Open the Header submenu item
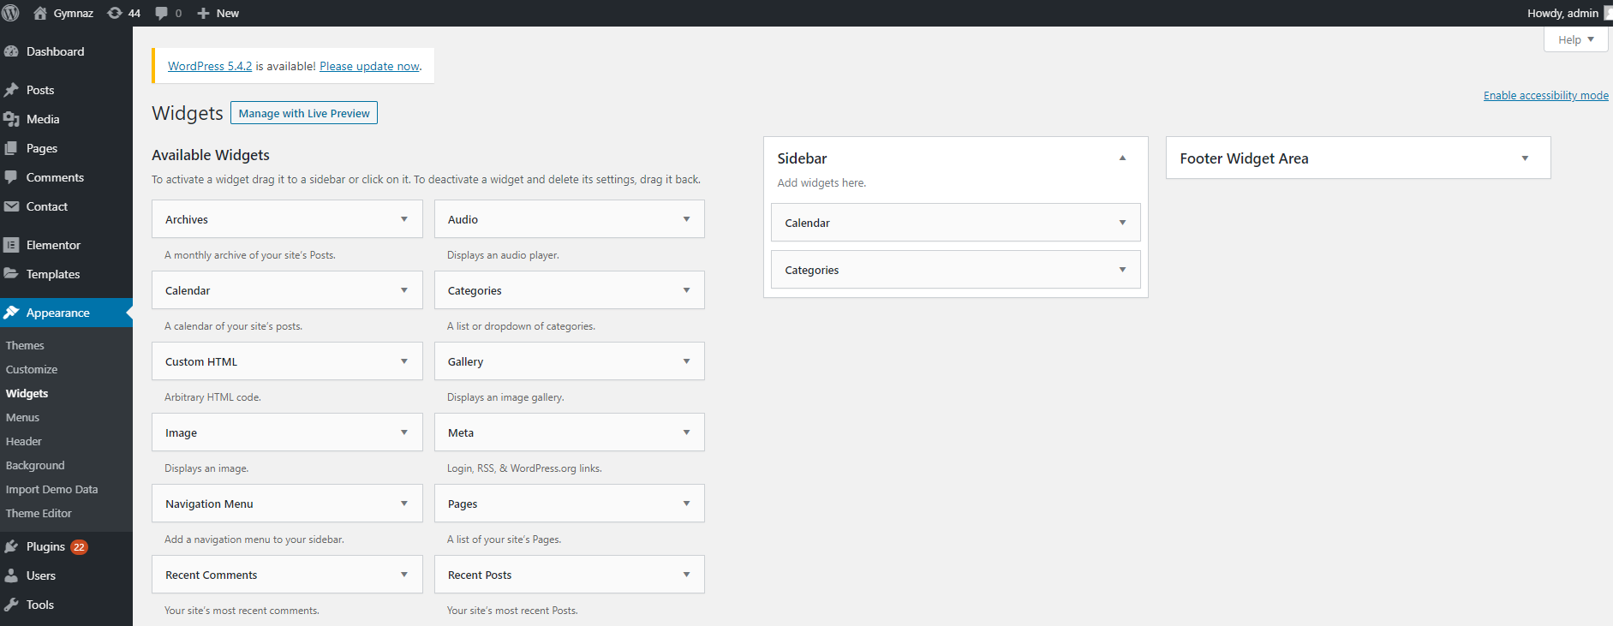Screen dimensions: 1619x626 (x=24, y=441)
